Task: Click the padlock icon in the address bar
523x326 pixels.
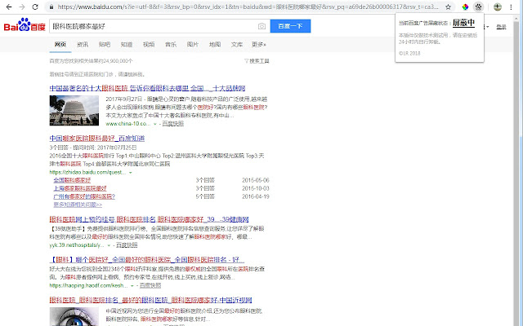Action: [51, 7]
